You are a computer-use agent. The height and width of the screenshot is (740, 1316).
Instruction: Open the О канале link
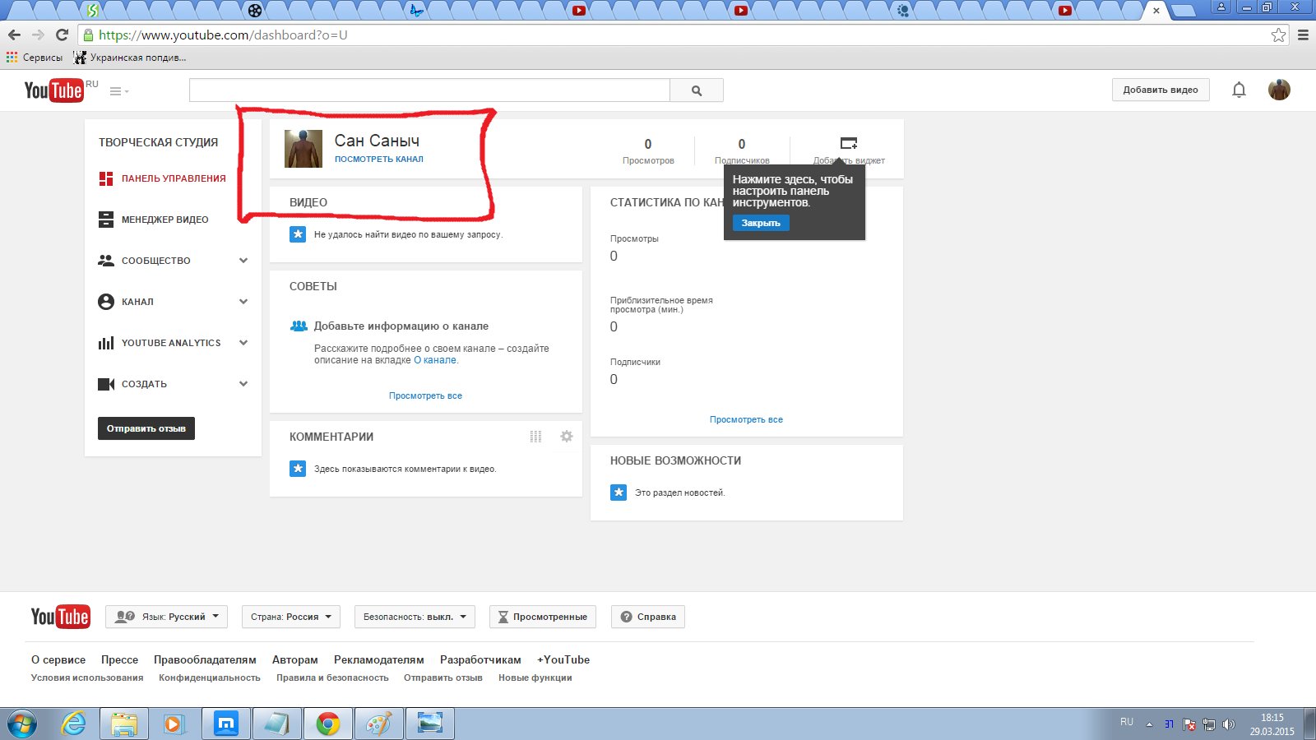click(x=435, y=360)
